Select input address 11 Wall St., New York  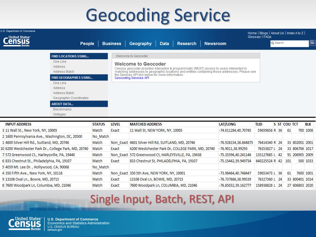pyautogui.click(x=31, y=131)
